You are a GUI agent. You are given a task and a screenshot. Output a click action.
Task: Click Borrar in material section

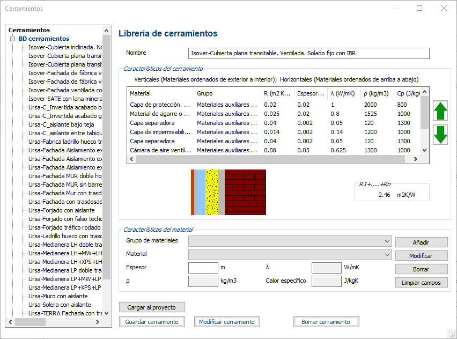click(421, 269)
